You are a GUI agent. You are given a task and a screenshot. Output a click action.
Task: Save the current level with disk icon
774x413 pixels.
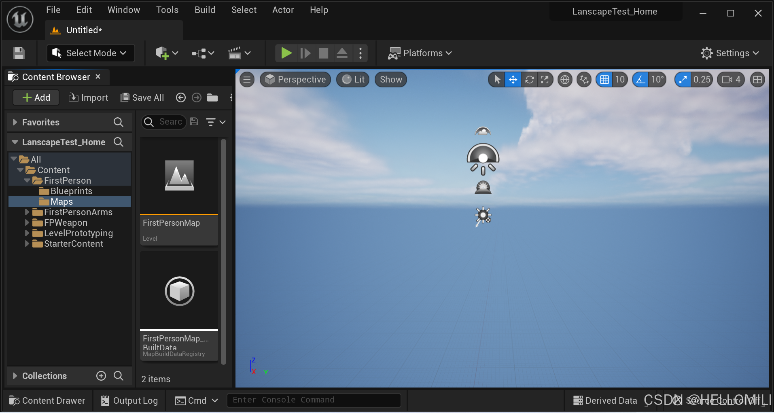19,53
